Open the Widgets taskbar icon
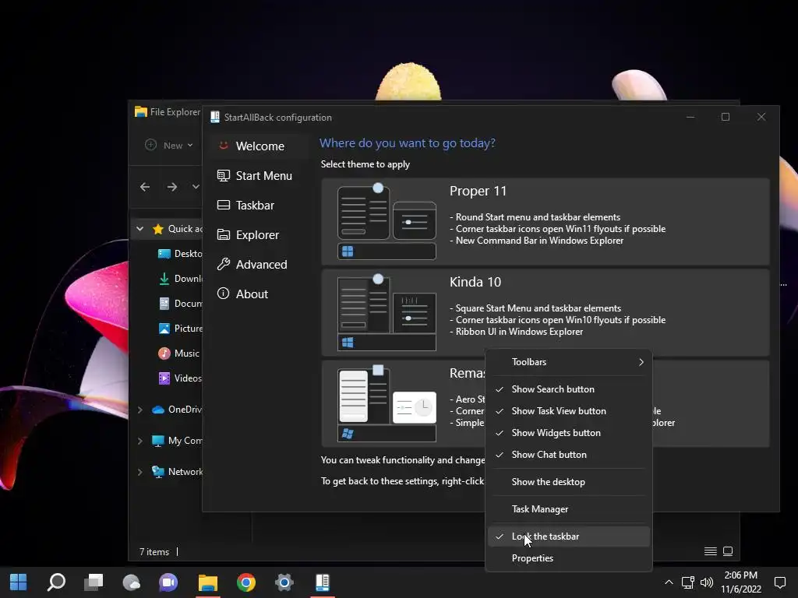 coord(131,582)
